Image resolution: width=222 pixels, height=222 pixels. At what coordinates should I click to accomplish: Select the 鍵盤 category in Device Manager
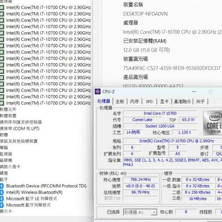tap(4, 173)
